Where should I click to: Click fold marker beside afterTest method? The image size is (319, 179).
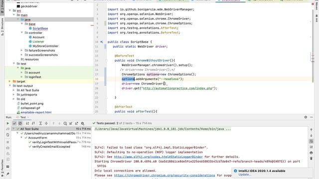[106, 111]
